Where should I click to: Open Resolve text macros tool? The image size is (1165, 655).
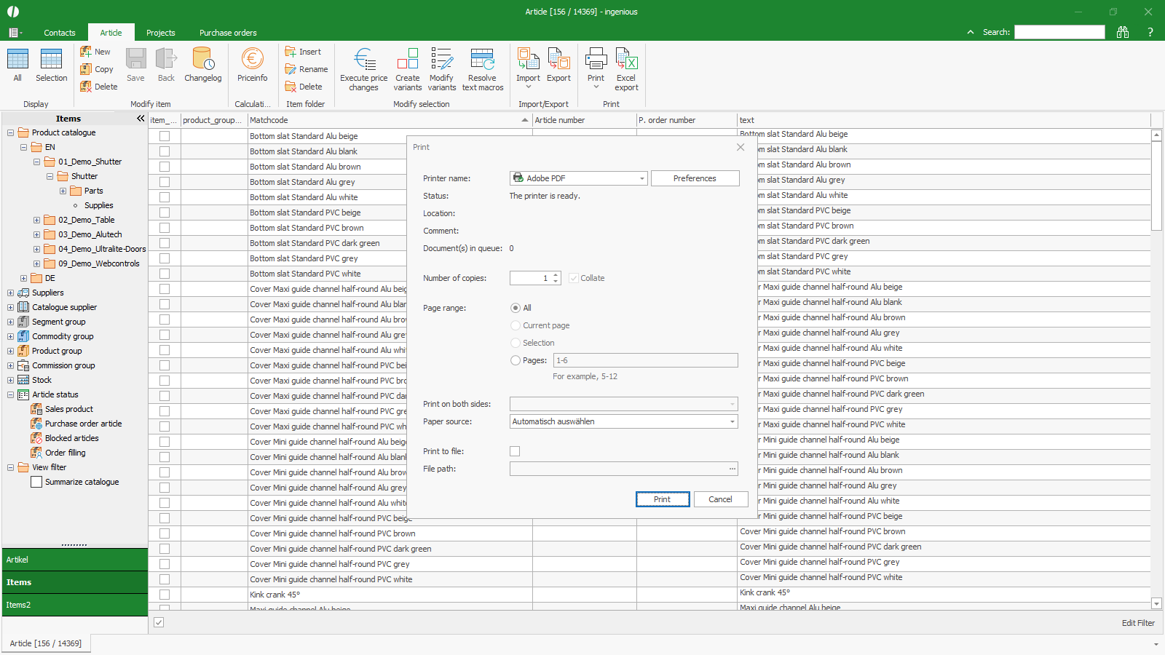(x=482, y=60)
